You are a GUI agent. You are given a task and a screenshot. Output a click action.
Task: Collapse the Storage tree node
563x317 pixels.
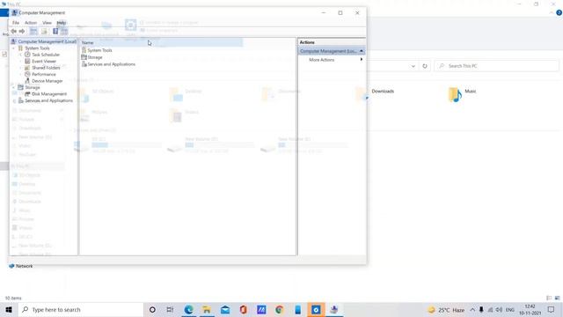pos(14,87)
